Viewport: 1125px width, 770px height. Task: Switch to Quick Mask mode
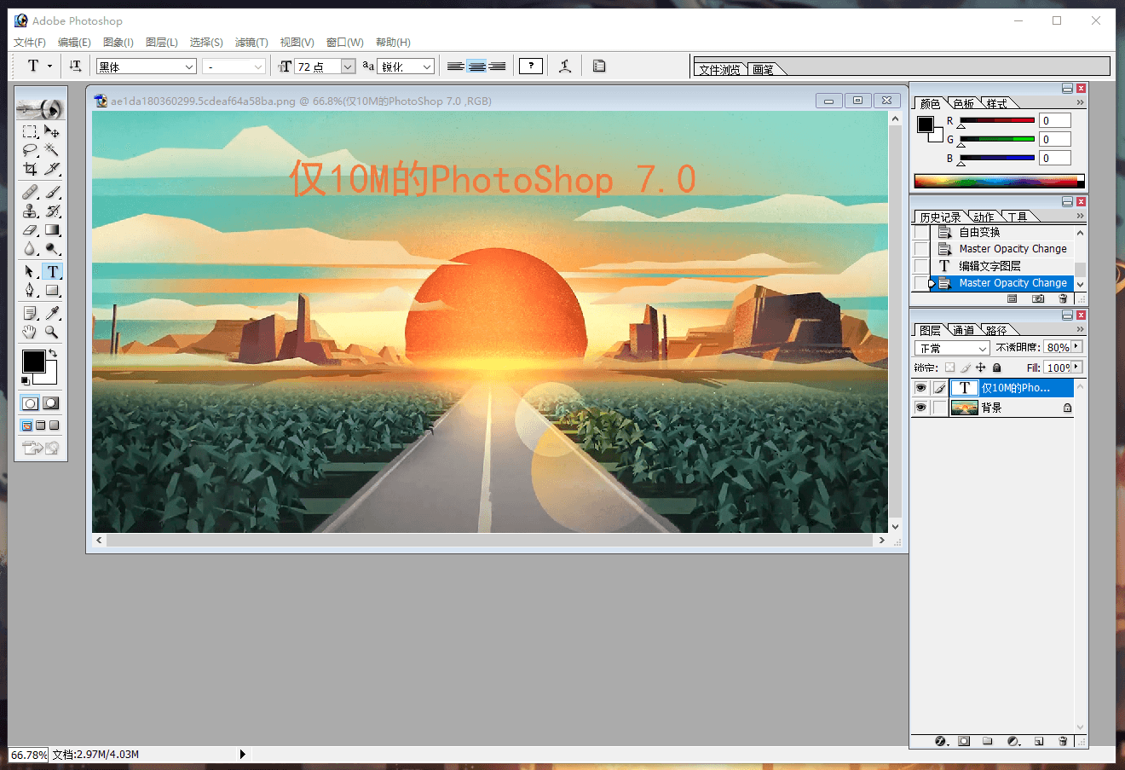coord(51,403)
